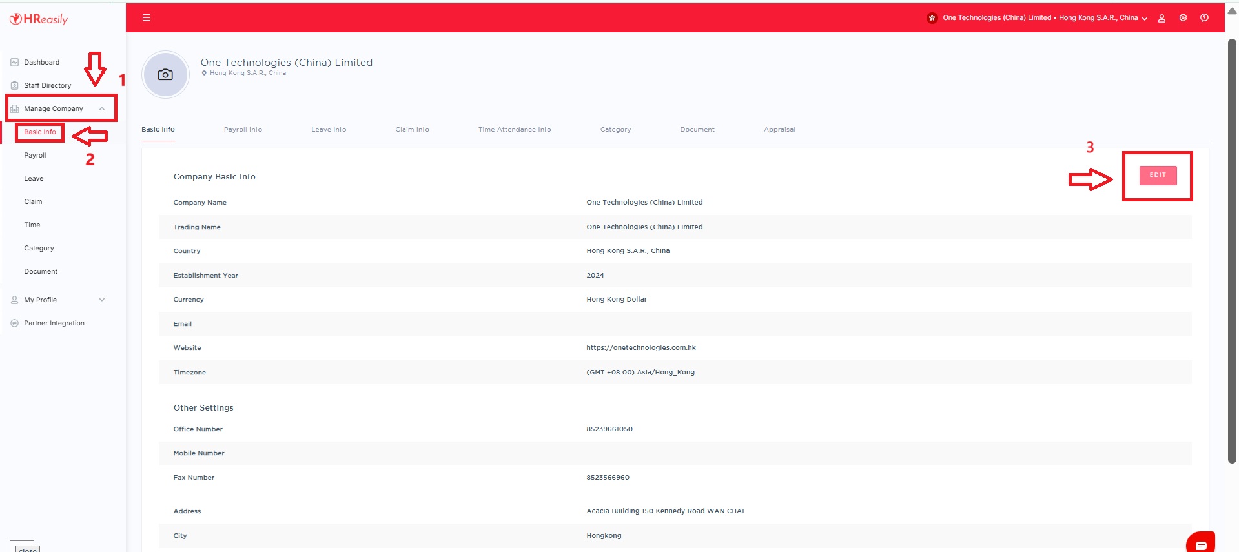Image resolution: width=1239 pixels, height=552 pixels.
Task: Click the Asia/Hong_Kong timezone value
Action: (640, 372)
